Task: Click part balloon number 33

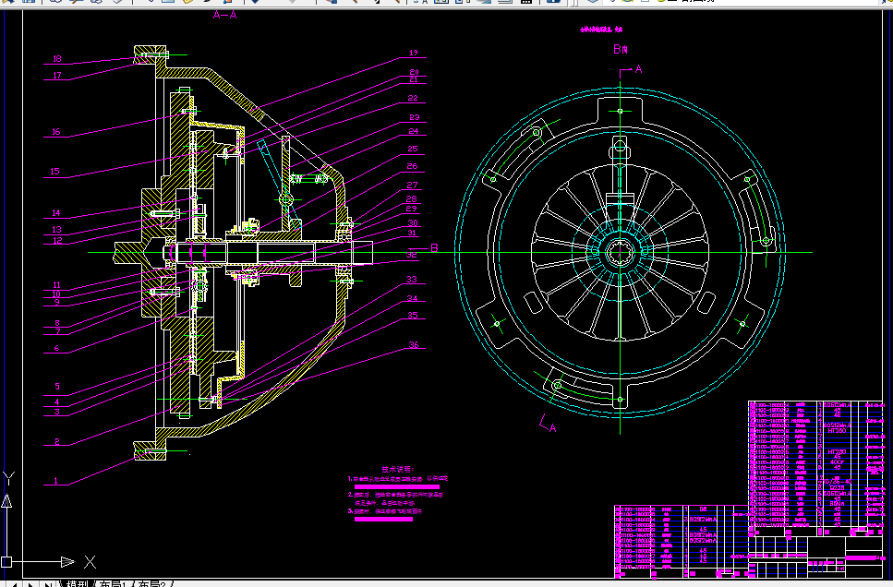Action: tap(411, 279)
